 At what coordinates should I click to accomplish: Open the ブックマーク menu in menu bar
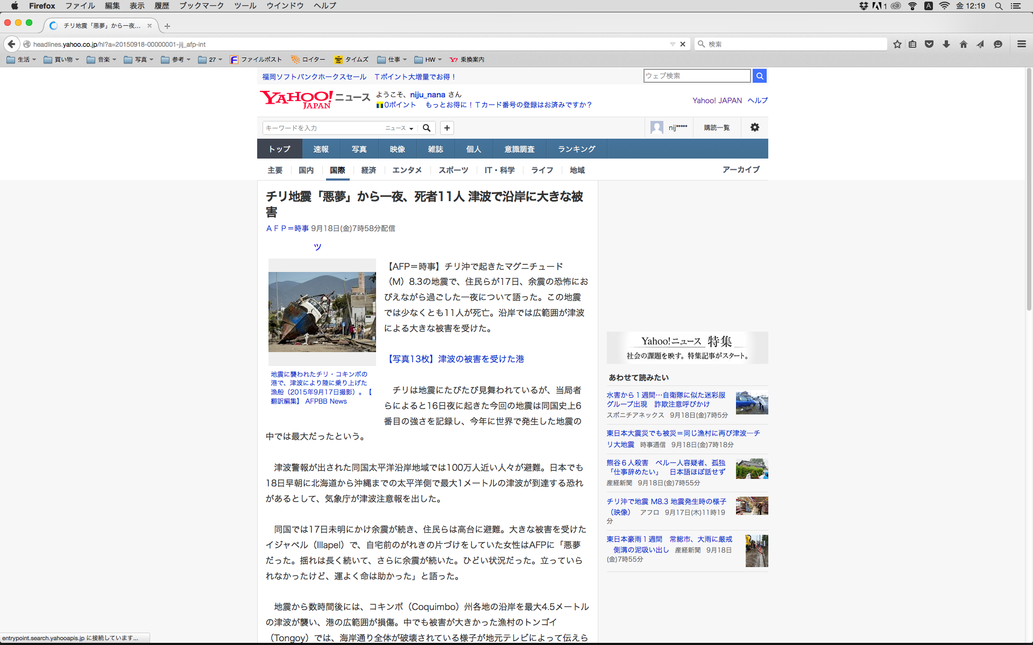(x=201, y=6)
